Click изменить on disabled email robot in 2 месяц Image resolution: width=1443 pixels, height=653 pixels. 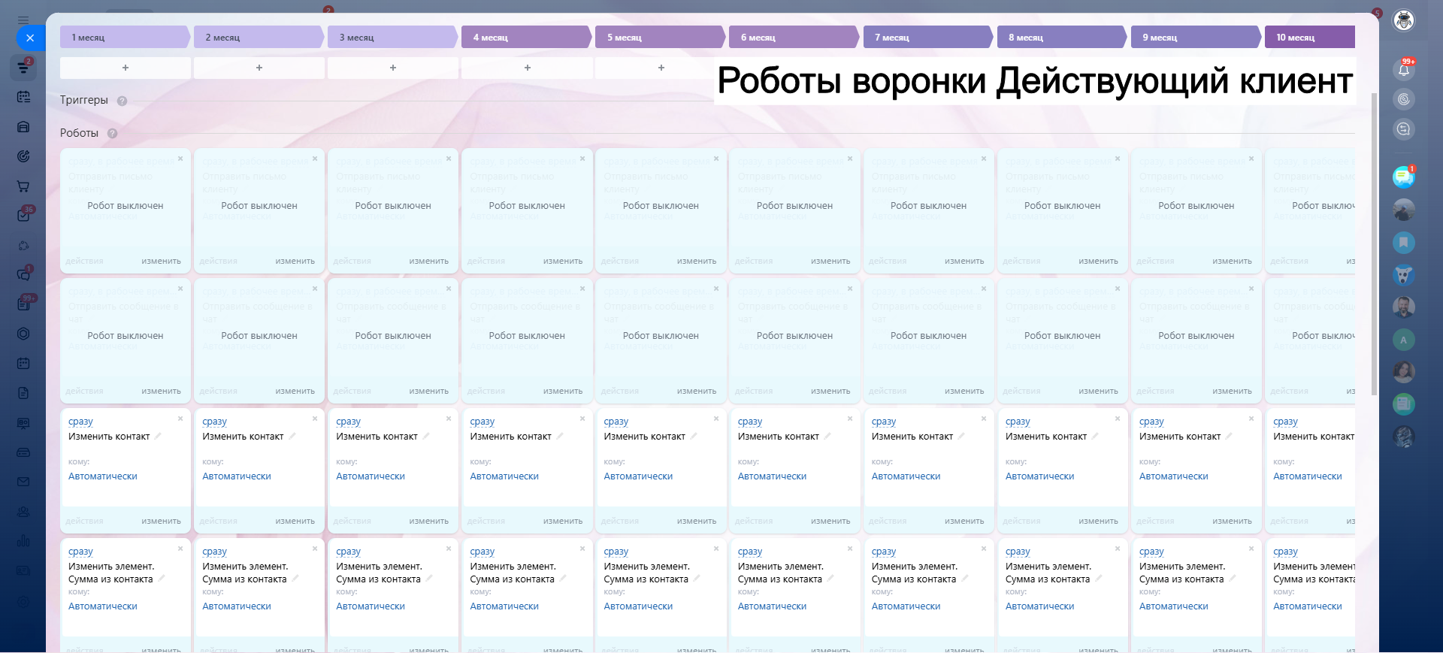tap(295, 262)
